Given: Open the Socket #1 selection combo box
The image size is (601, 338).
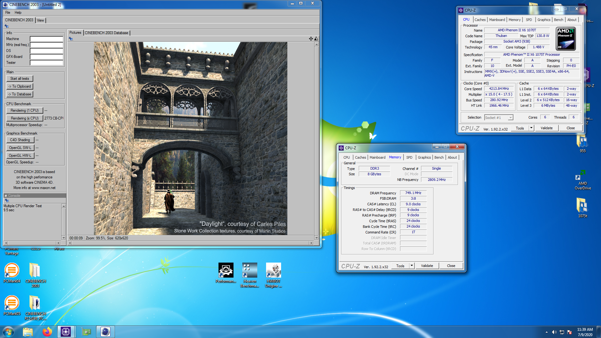Looking at the screenshot, I should pyautogui.click(x=499, y=118).
